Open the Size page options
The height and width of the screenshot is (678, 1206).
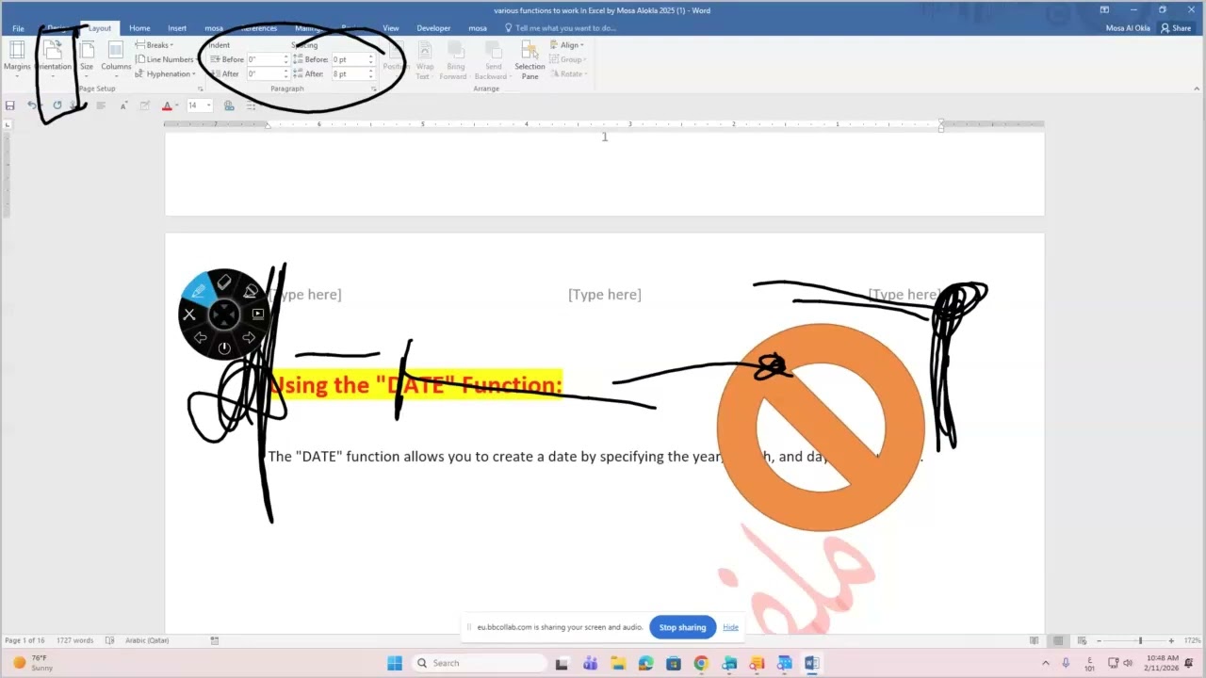[x=87, y=57]
